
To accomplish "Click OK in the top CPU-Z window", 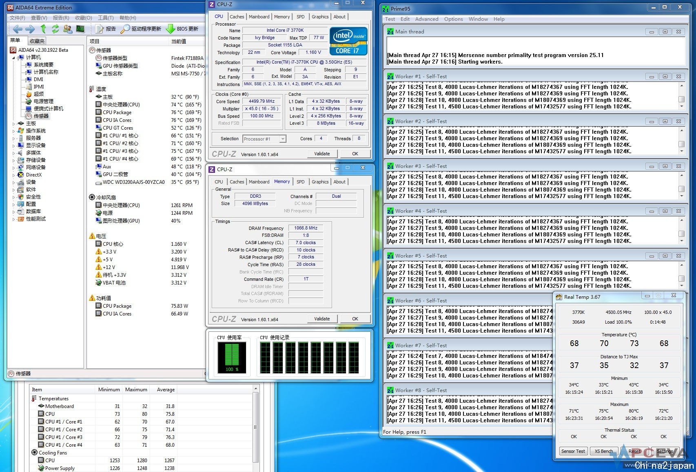I will [x=355, y=154].
